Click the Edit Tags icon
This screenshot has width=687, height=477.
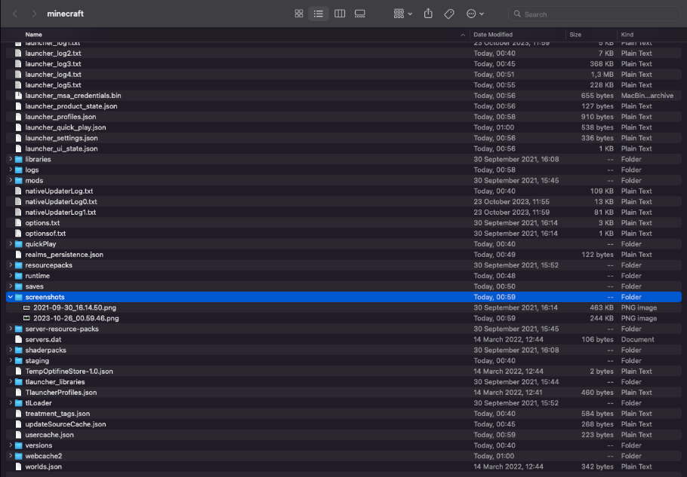pyautogui.click(x=449, y=14)
